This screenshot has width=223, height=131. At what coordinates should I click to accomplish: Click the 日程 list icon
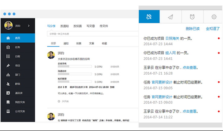click(8, 56)
